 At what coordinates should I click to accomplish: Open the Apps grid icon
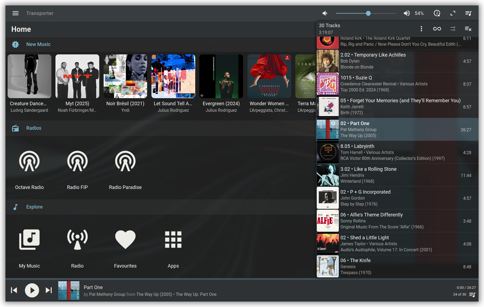(x=173, y=240)
